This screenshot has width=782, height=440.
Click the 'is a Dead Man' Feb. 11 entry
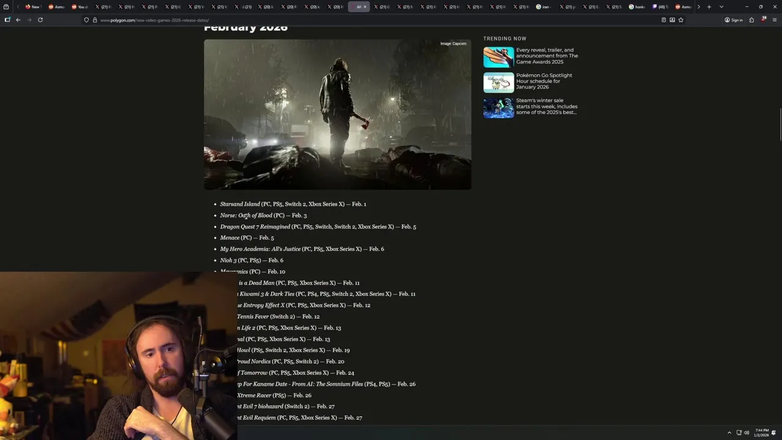tap(298, 283)
